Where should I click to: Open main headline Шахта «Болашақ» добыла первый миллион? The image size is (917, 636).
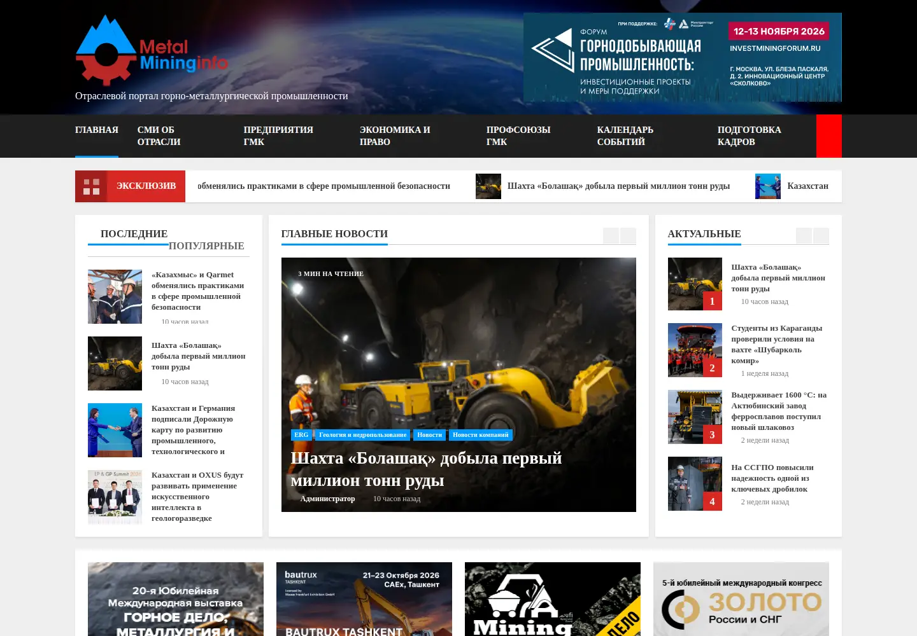tap(426, 469)
